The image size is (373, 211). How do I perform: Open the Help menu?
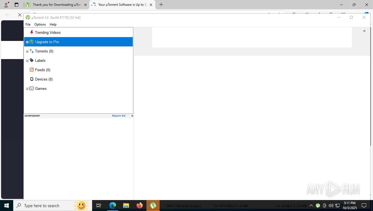[53, 24]
